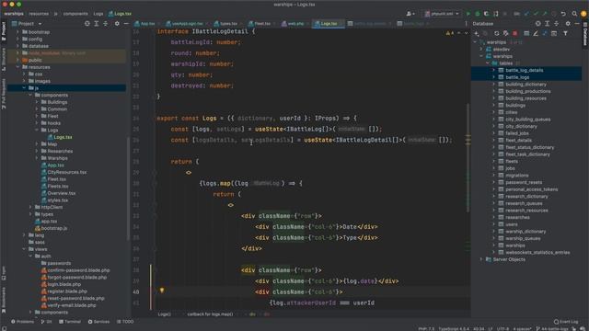The height and width of the screenshot is (331, 589).
Task: Click the Git update project arrow icon
Action: coord(526,14)
